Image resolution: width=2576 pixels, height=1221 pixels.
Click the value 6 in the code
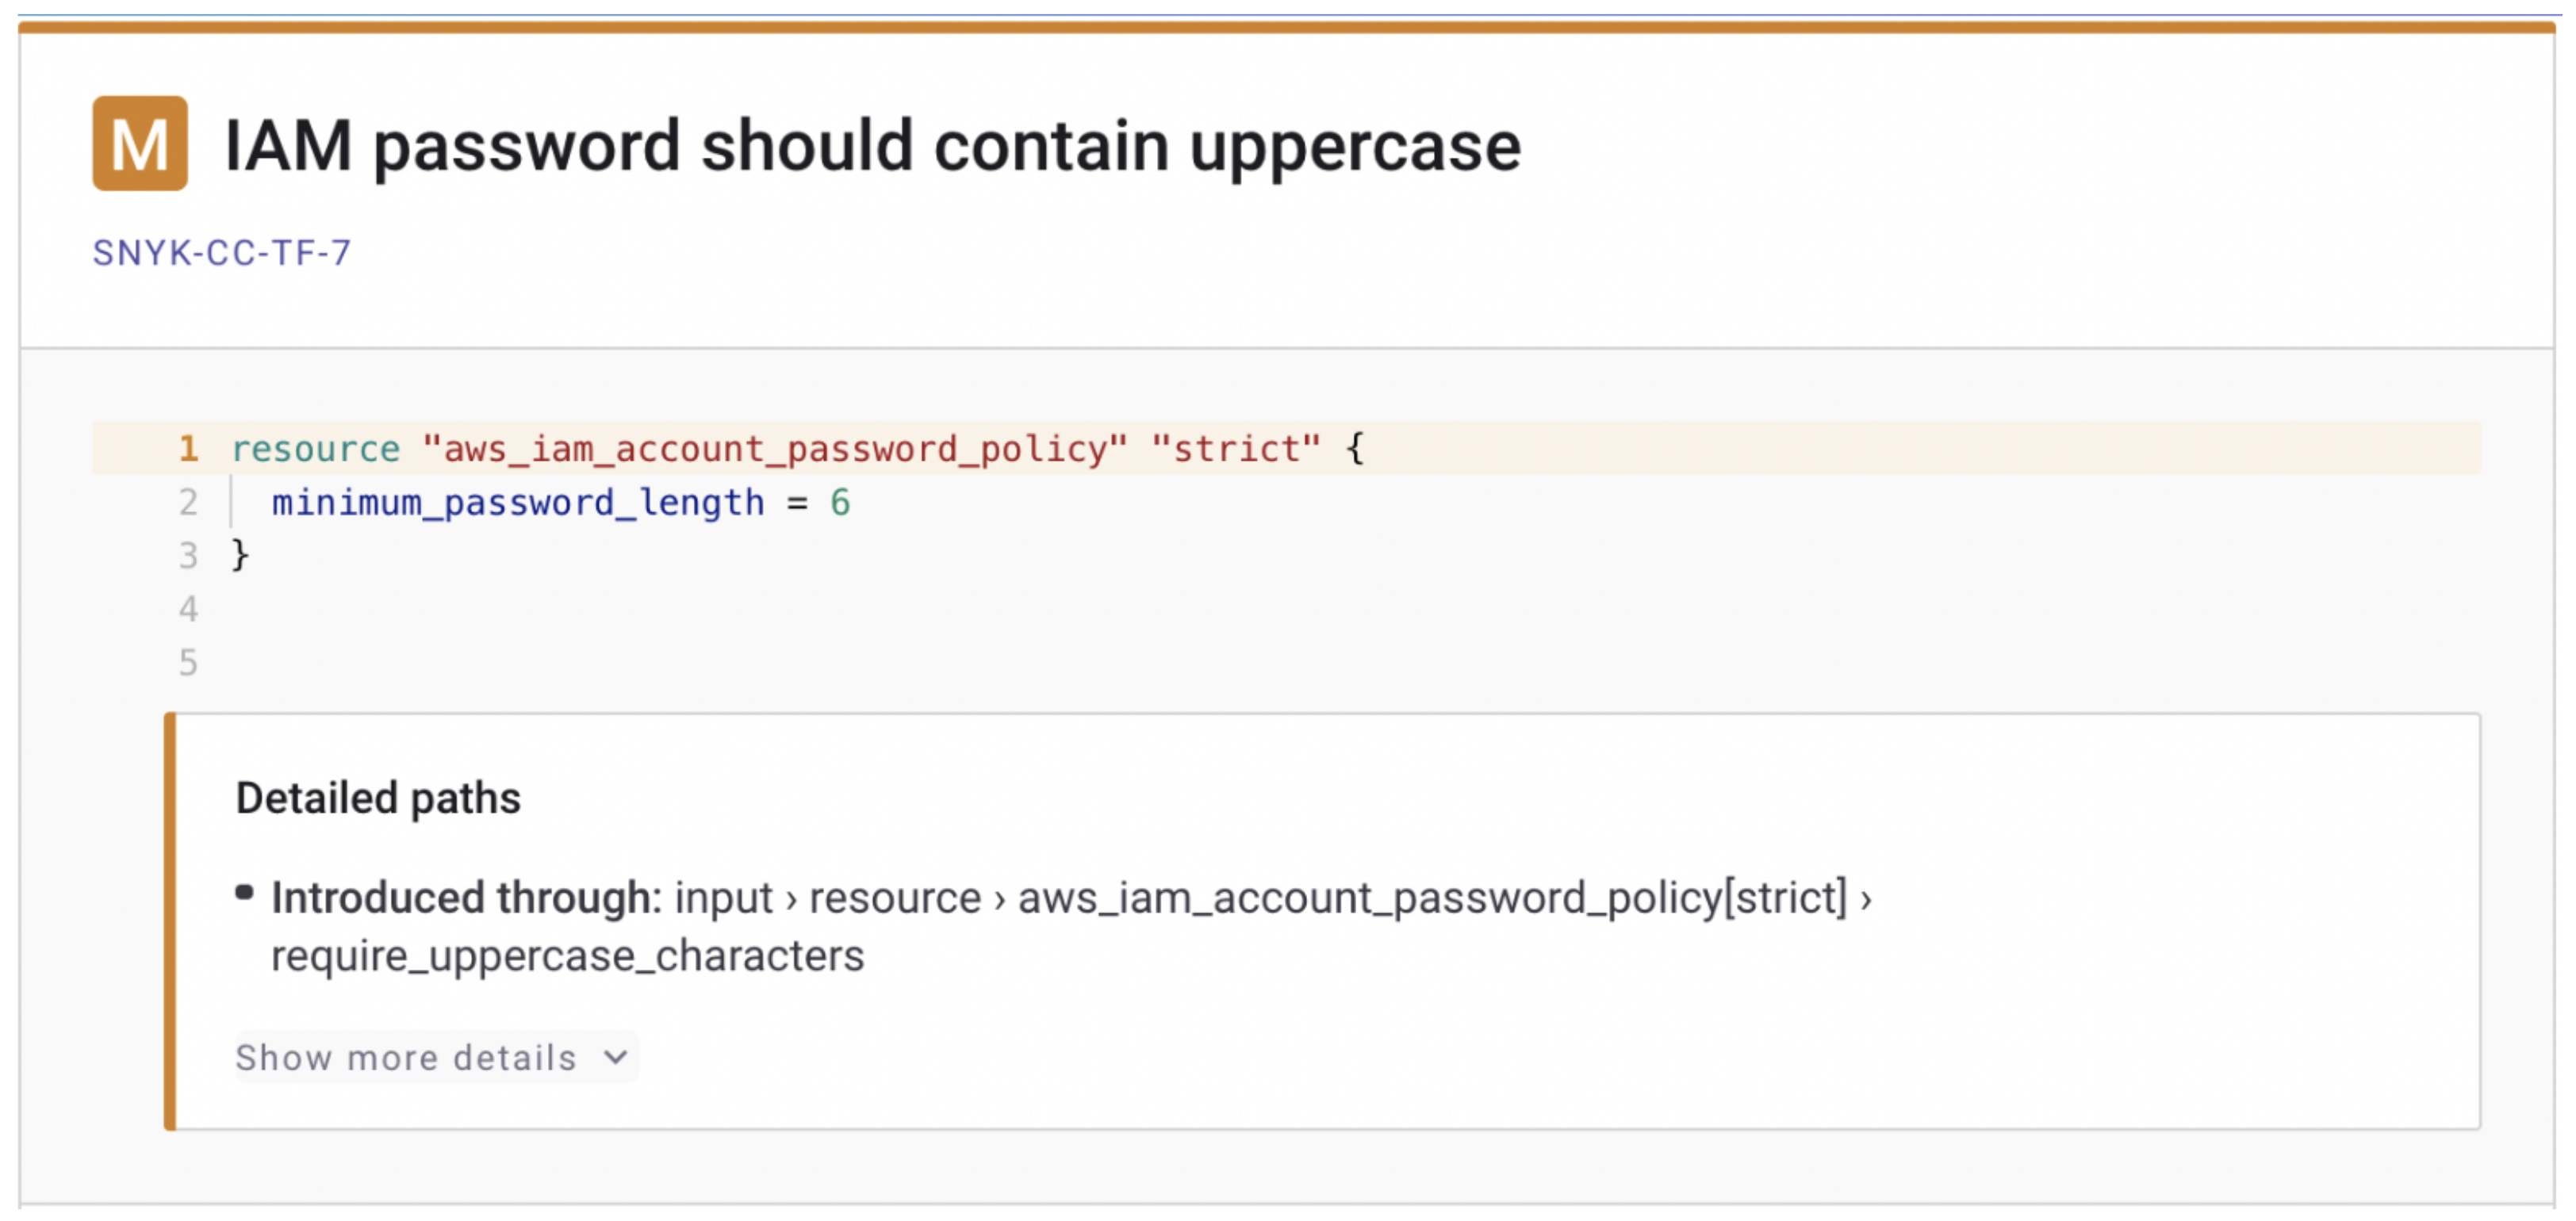[840, 503]
